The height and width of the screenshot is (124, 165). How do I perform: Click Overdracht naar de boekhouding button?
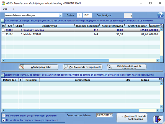(x=132, y=118)
